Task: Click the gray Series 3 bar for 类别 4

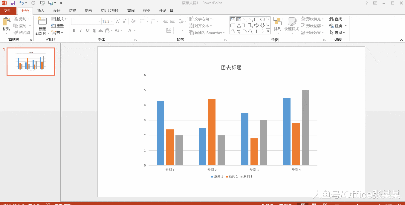Action: coord(305,128)
